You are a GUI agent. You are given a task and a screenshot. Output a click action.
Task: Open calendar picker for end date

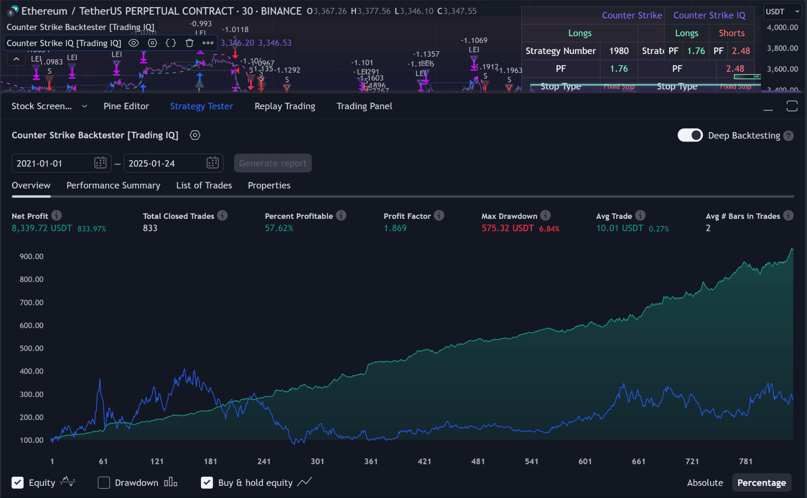coord(212,163)
